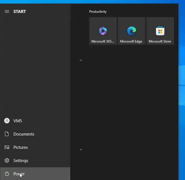The width and height of the screenshot is (185, 180).
Task: Open Settings from Start sidebar text
Action: tap(21, 161)
